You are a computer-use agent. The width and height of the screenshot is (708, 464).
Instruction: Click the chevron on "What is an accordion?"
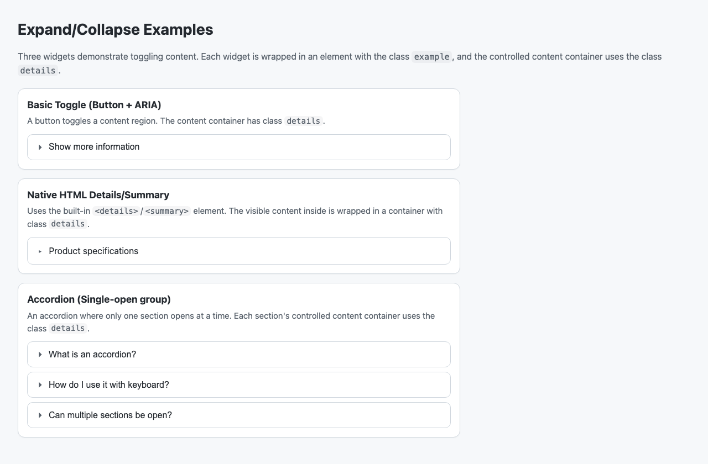click(x=39, y=354)
